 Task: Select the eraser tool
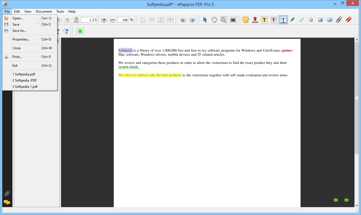348,20
